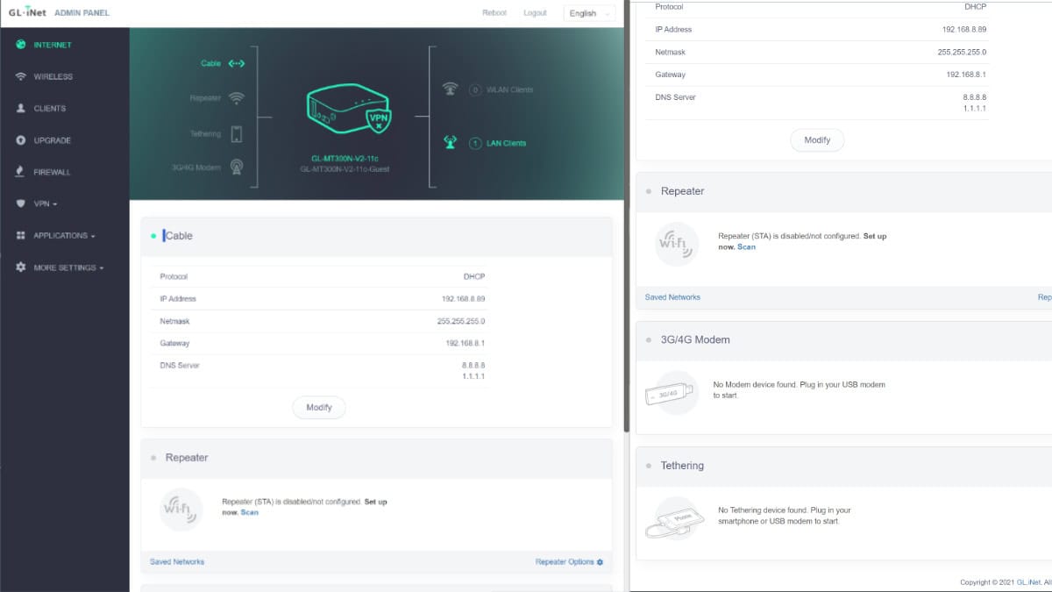1052x592 pixels.
Task: Click Scan link in right Repeater card
Action: point(746,247)
